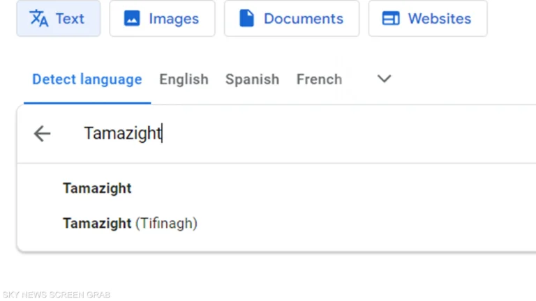Click the picture icon on Images button
The height and width of the screenshot is (301, 536).
click(132, 19)
